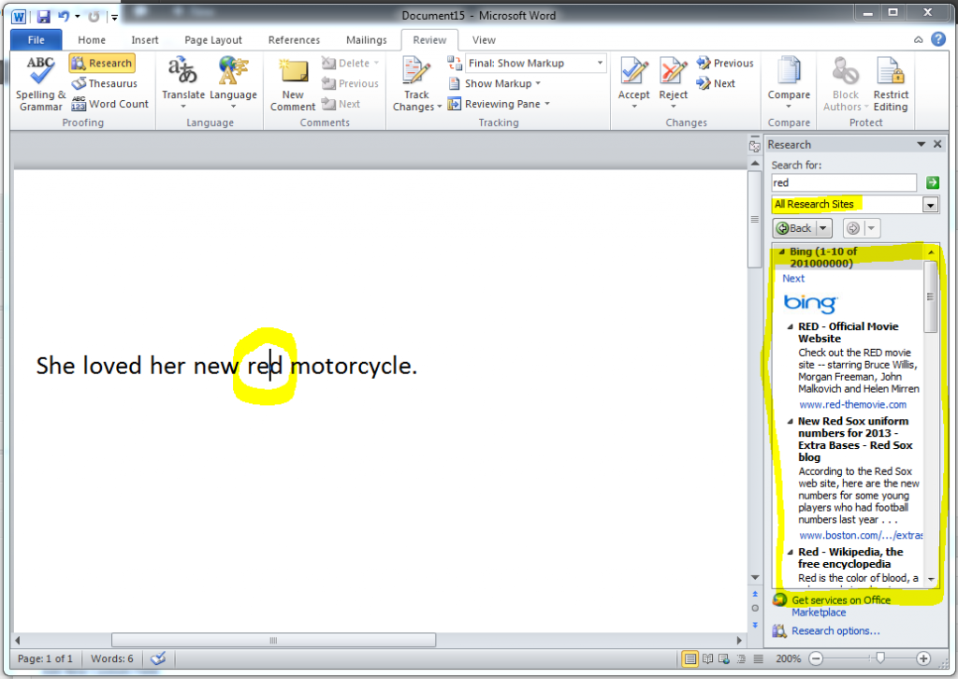Open the Back history dropdown arrow
The height and width of the screenshot is (679, 958).
coord(823,228)
